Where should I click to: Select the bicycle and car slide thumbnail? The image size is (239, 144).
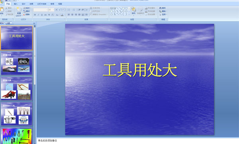pyautogui.click(x=17, y=63)
